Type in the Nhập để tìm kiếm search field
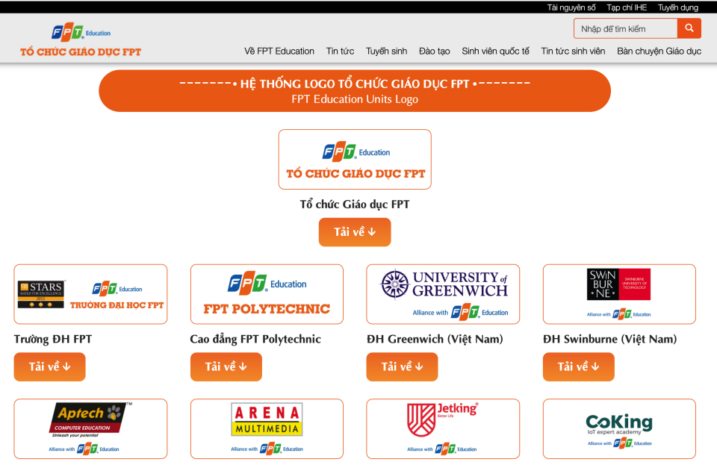Image resolution: width=717 pixels, height=468 pixels. click(x=625, y=28)
